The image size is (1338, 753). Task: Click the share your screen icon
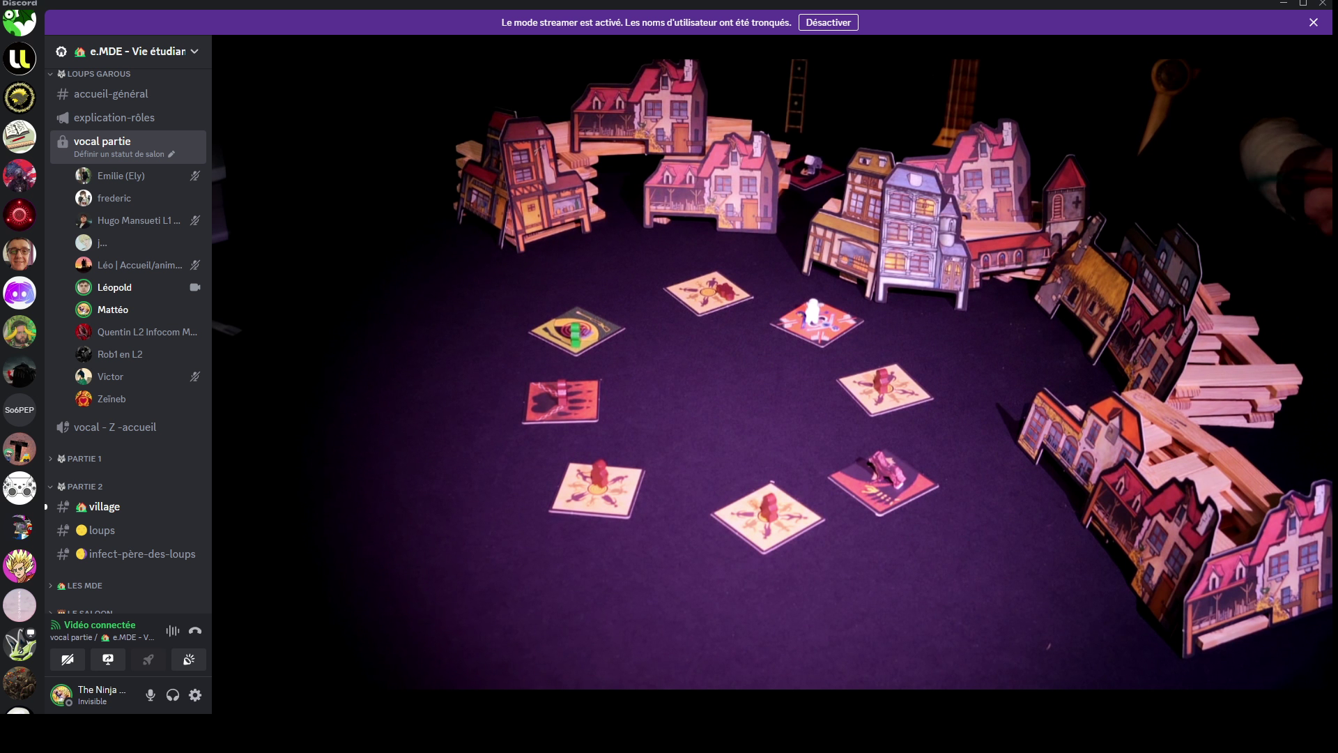pyautogui.click(x=108, y=660)
